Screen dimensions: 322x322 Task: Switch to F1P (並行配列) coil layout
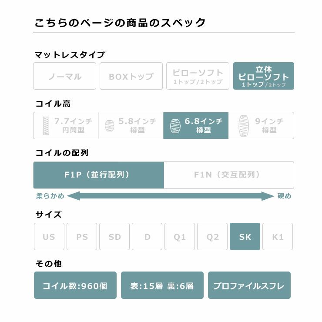[x=99, y=175]
